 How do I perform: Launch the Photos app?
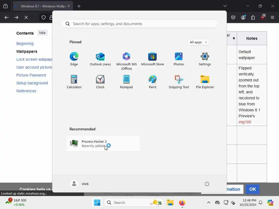point(179,59)
